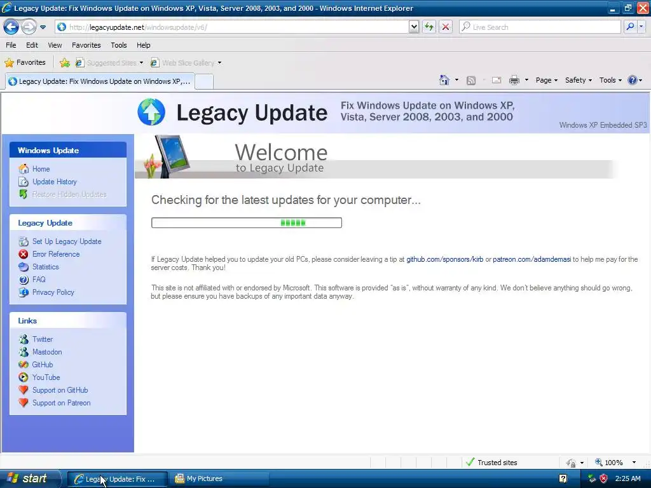
Task: Click the Read Mail envelope icon
Action: [x=497, y=80]
